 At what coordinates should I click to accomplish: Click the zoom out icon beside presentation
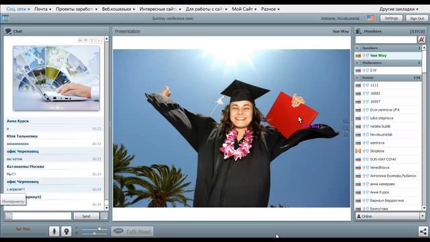pos(346,128)
